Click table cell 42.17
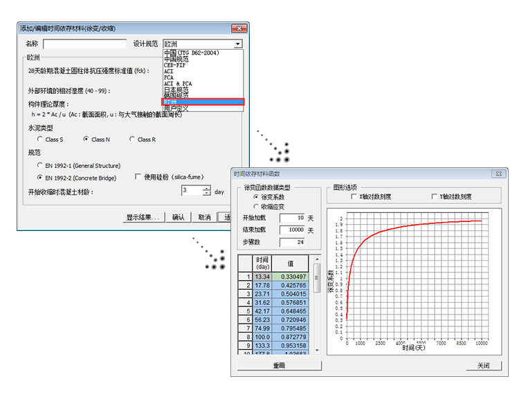 262,311
